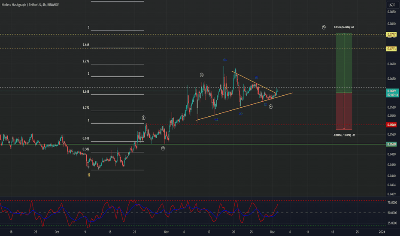
Task: Click the 0.0165 (26.80%) profit text
Action: tap(344, 27)
